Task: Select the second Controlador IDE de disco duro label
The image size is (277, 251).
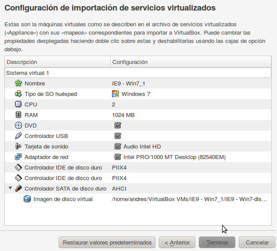Action: tap(63, 178)
